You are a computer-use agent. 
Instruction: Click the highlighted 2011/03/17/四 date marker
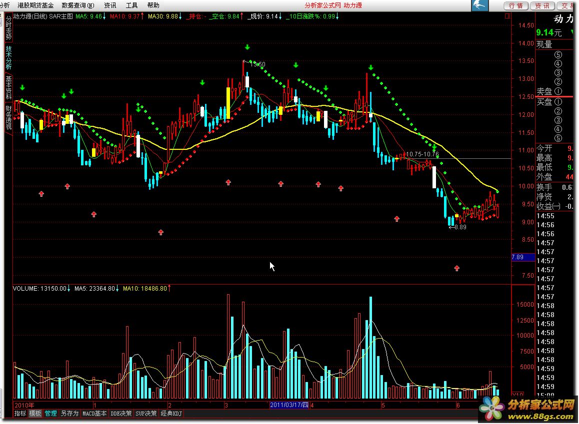[289, 405]
